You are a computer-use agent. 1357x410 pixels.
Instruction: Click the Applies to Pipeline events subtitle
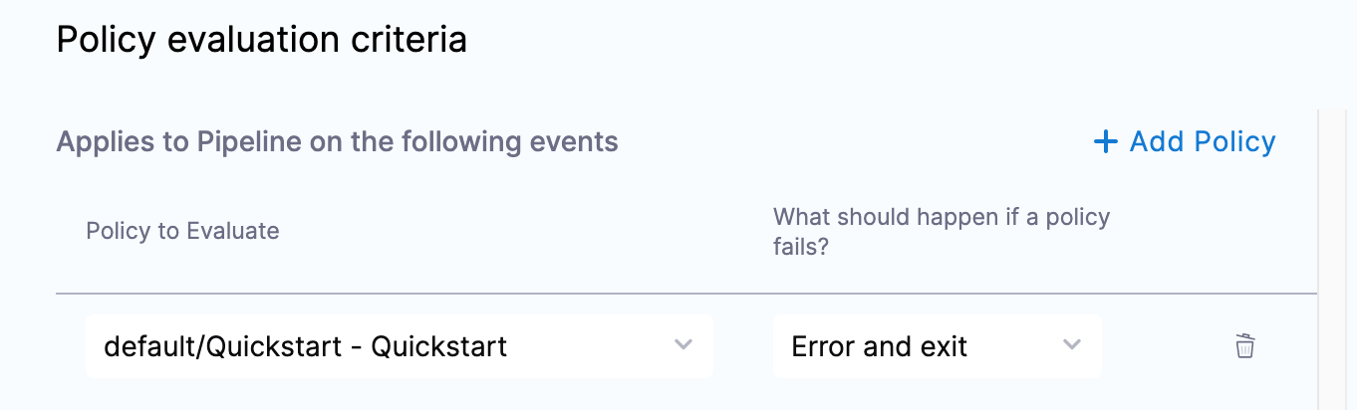tap(338, 142)
